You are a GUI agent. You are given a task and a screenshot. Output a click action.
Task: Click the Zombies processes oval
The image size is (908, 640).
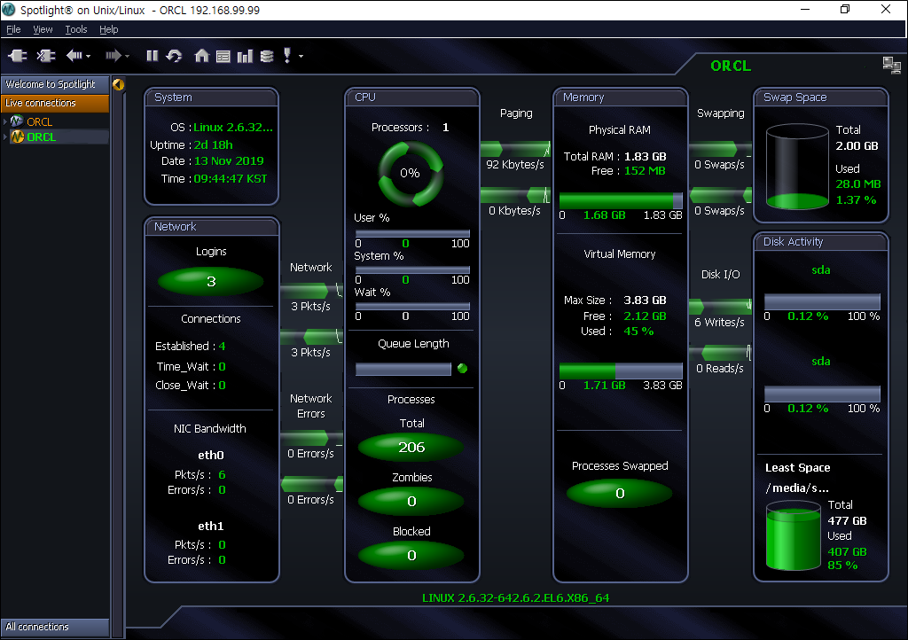click(x=411, y=501)
